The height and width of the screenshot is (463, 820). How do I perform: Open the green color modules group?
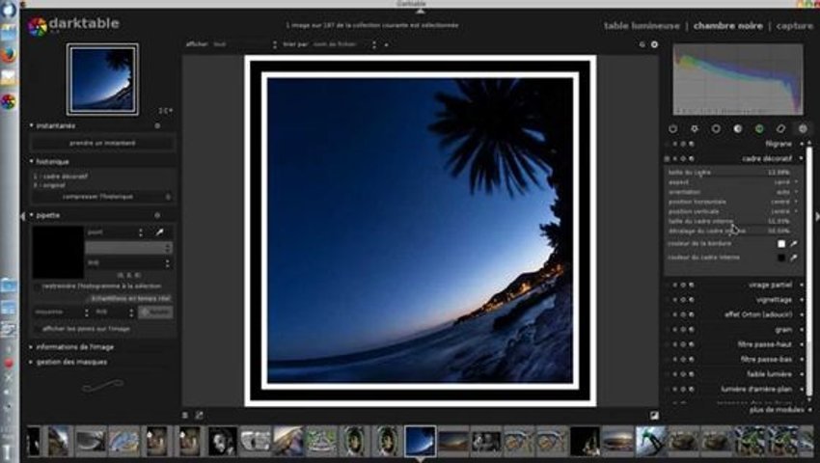(759, 128)
